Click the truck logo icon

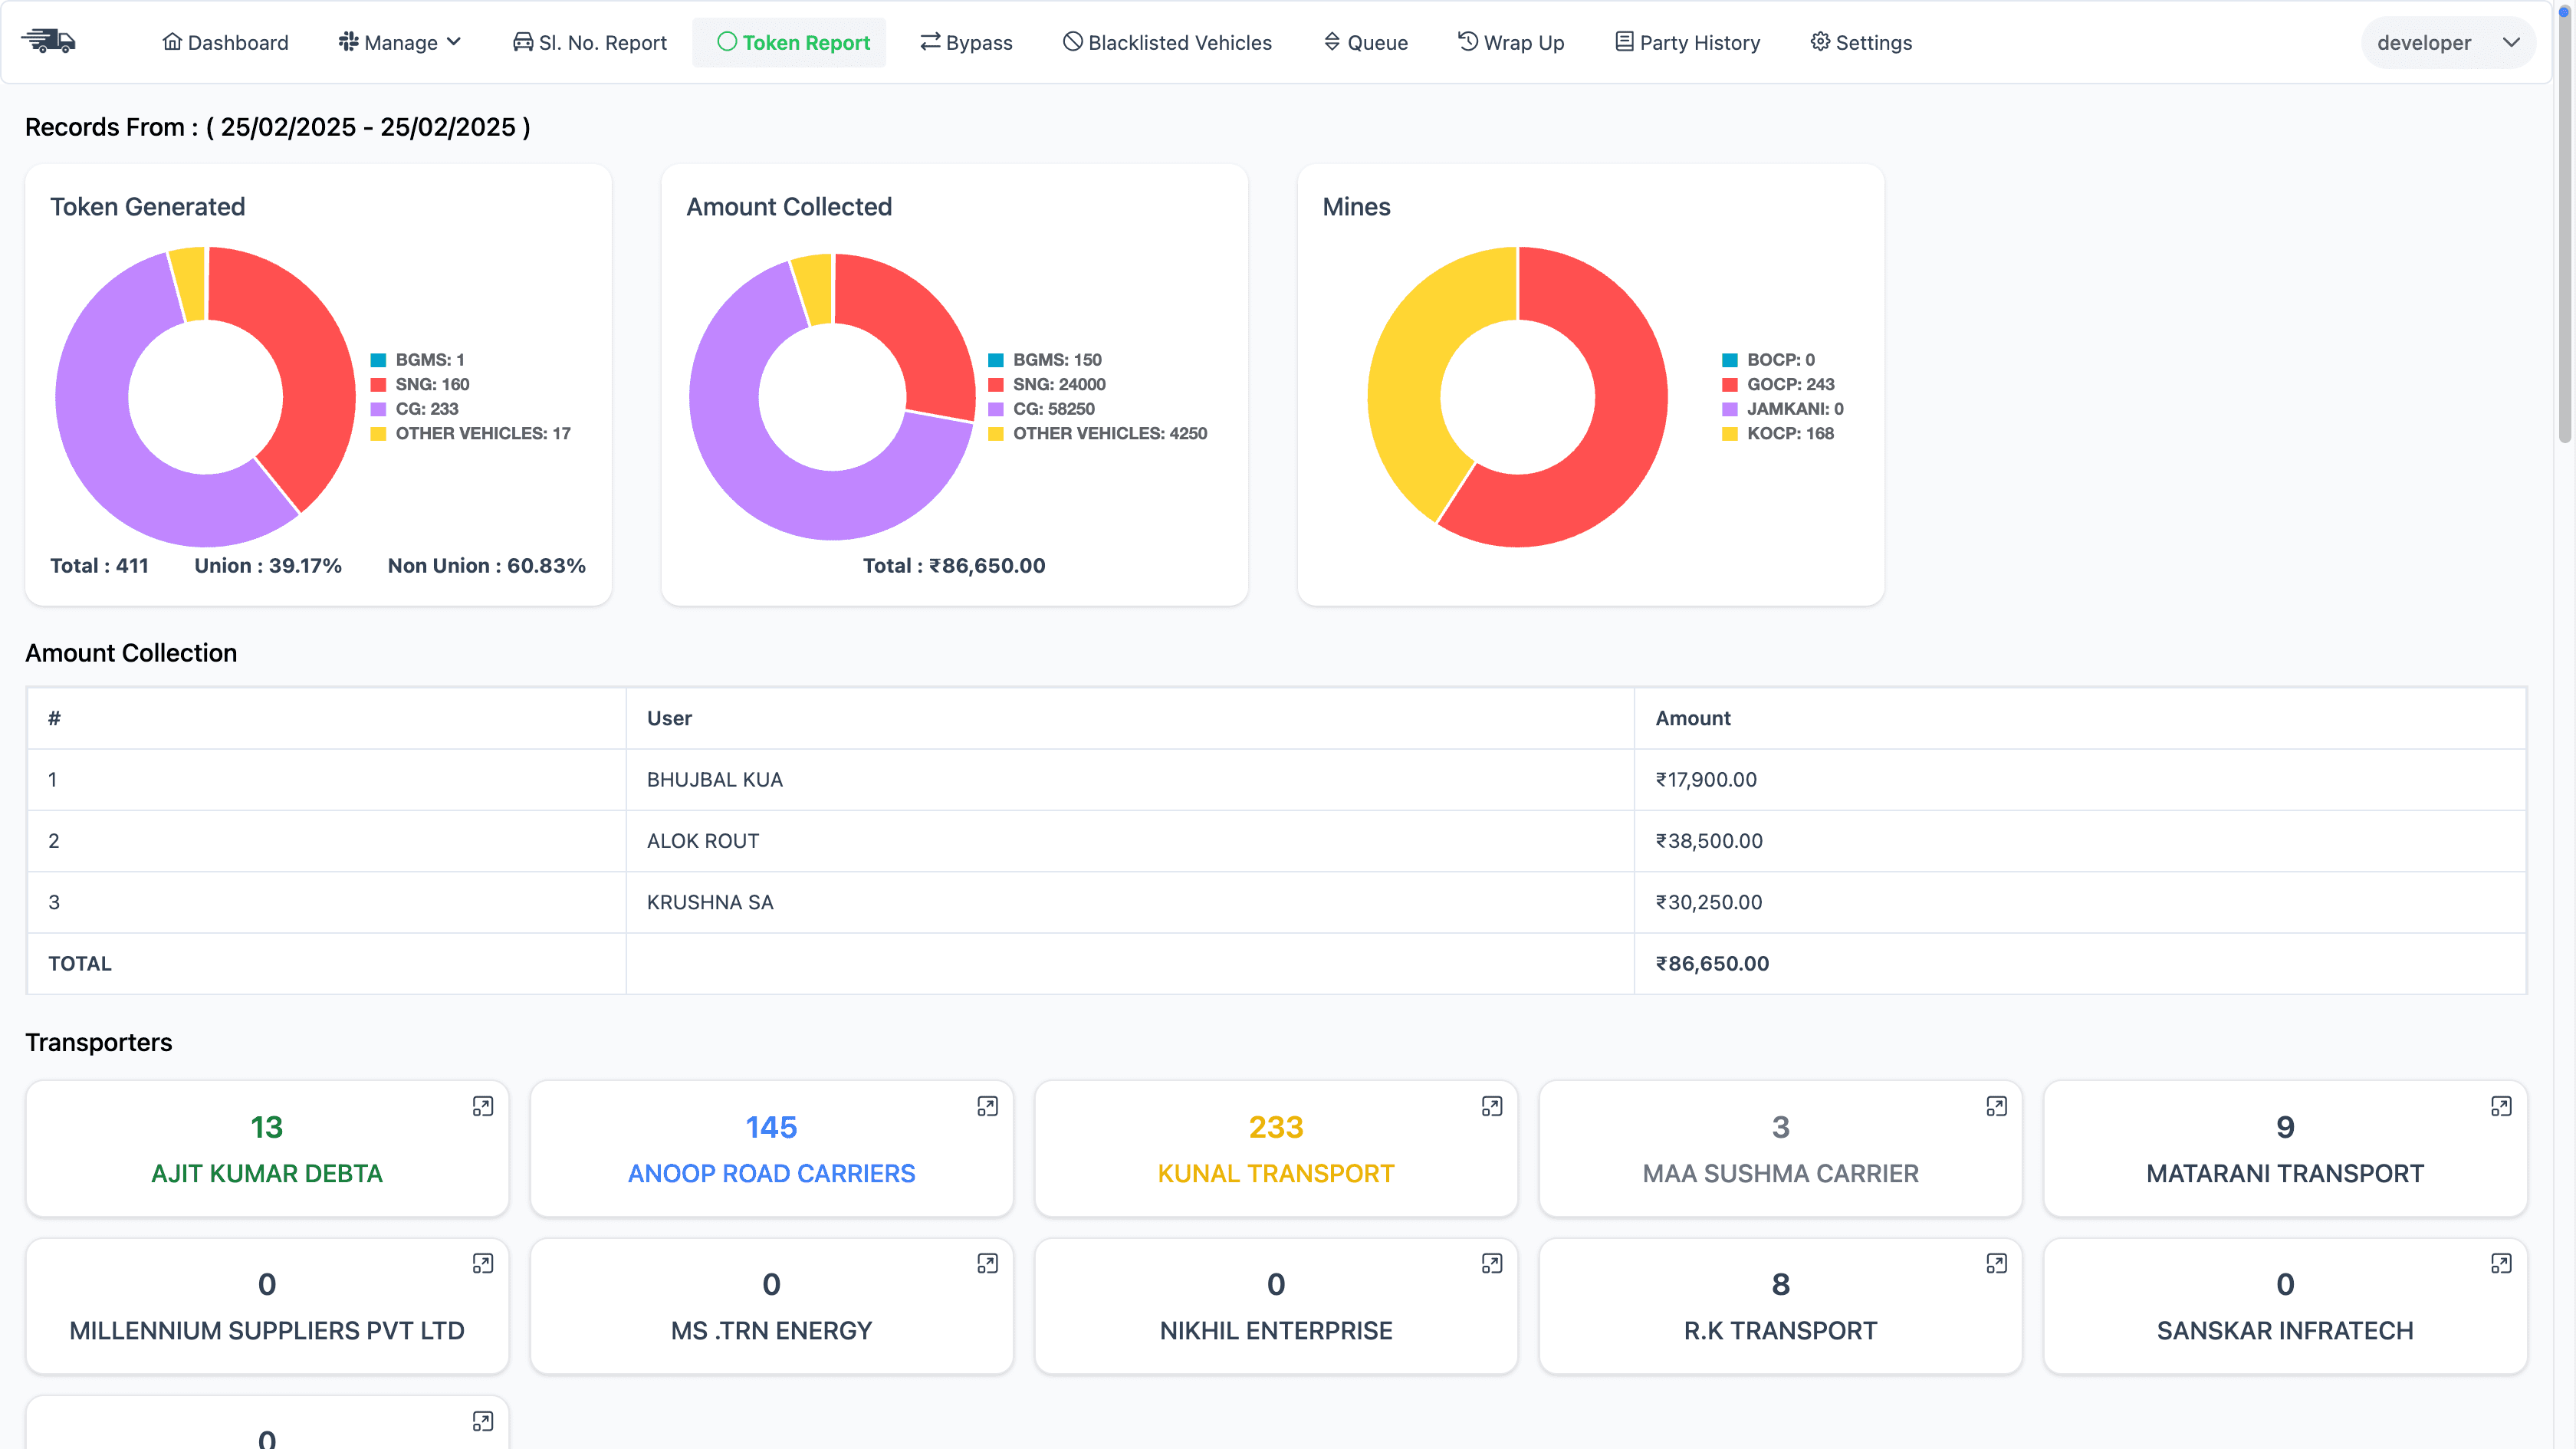tap(49, 41)
